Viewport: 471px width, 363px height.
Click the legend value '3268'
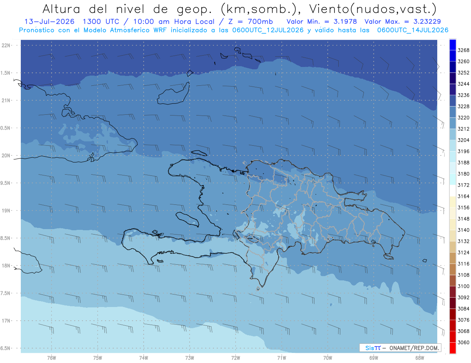coord(464,50)
